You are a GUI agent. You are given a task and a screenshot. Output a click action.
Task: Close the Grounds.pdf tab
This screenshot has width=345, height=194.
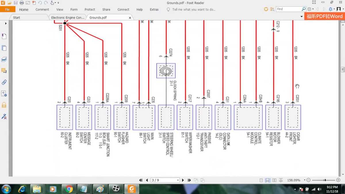point(130,18)
